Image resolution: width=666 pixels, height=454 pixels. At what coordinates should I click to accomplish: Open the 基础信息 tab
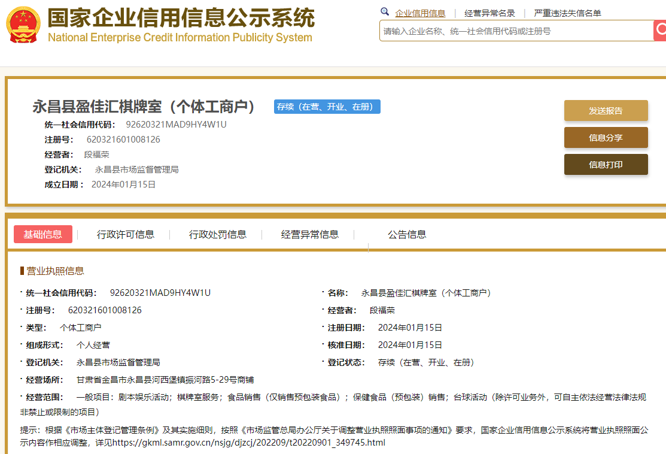click(43, 234)
